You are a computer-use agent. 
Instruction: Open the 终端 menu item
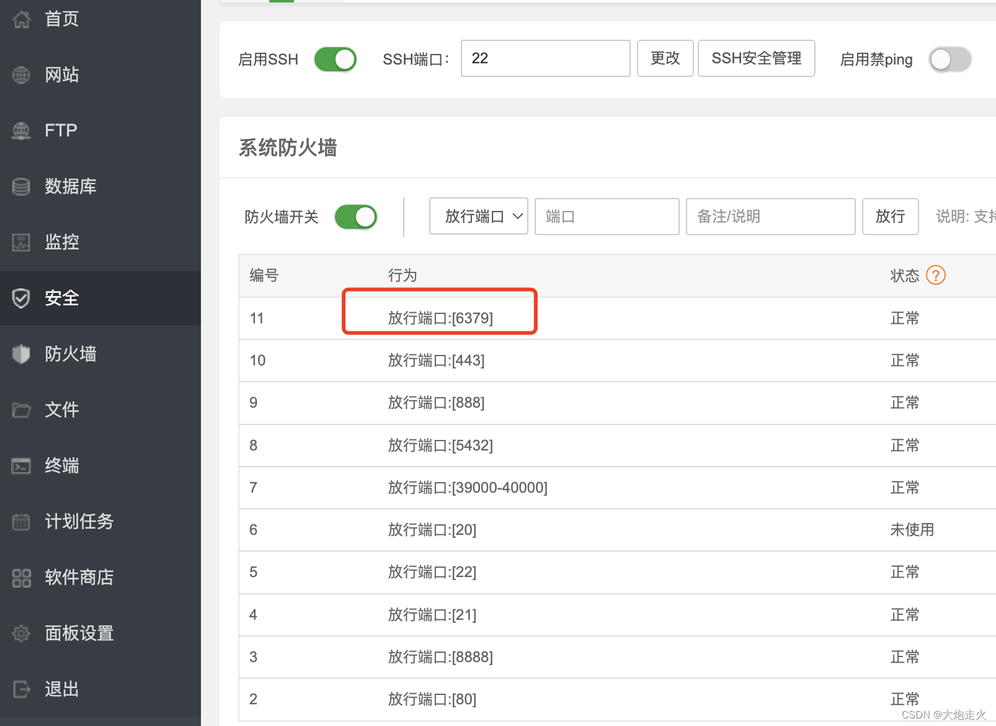click(62, 466)
